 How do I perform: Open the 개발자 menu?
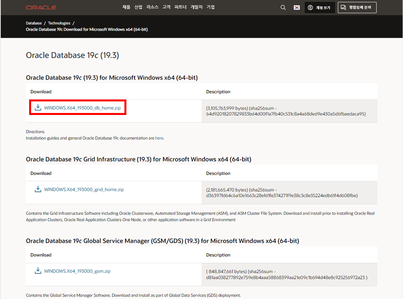pyautogui.click(x=197, y=7)
